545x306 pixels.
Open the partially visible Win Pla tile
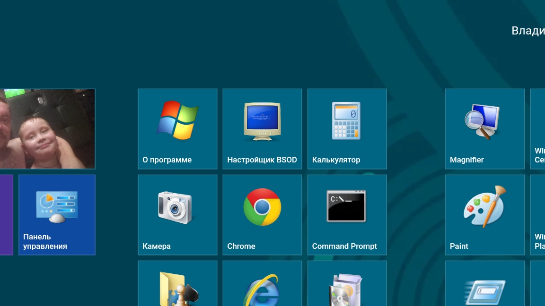(538, 215)
